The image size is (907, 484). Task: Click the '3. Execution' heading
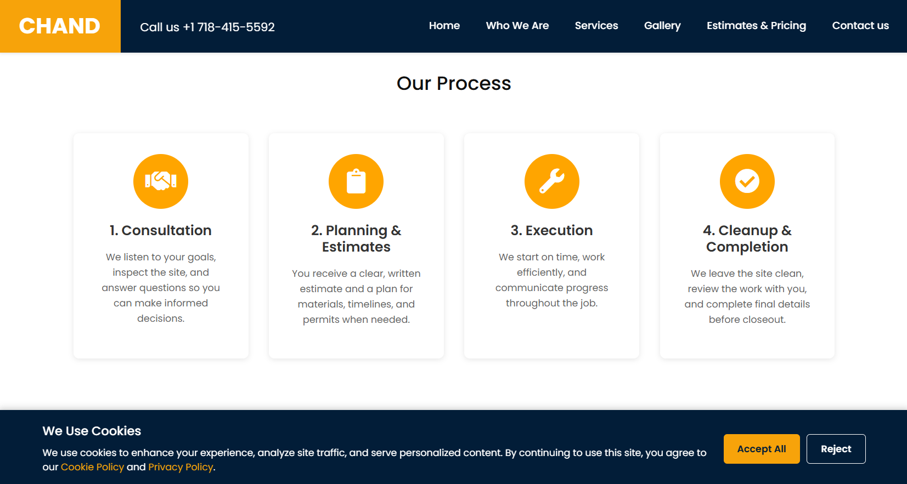552,230
